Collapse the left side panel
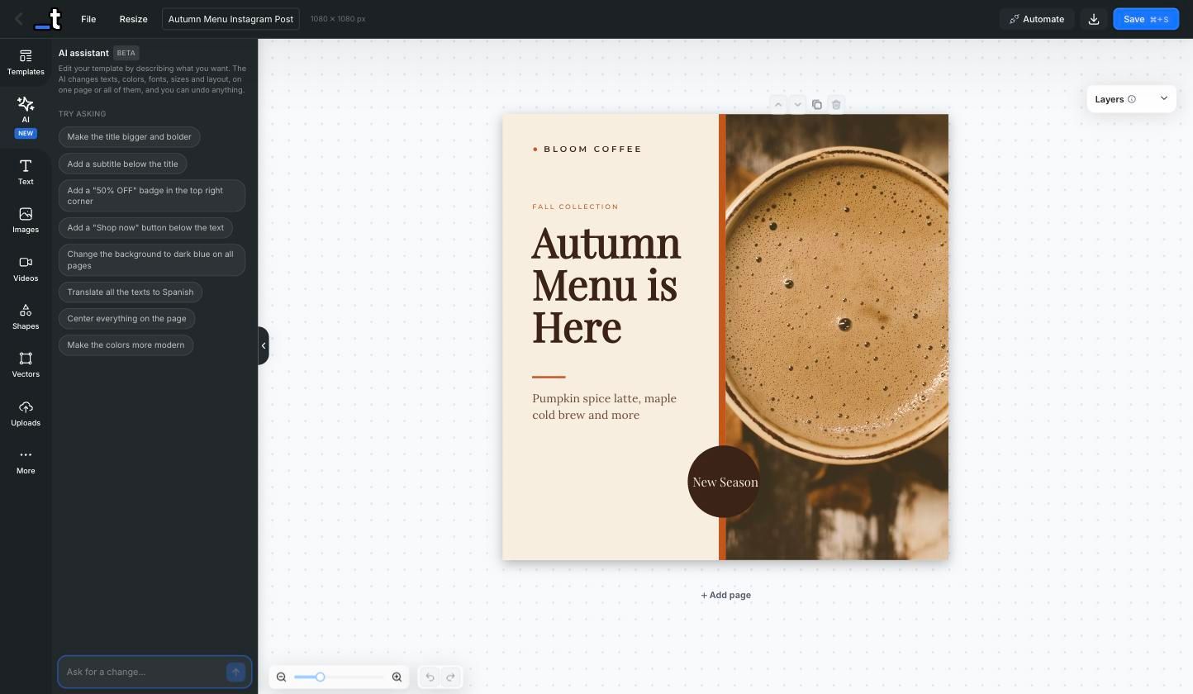Viewport: 1193px width, 694px height. [264, 345]
